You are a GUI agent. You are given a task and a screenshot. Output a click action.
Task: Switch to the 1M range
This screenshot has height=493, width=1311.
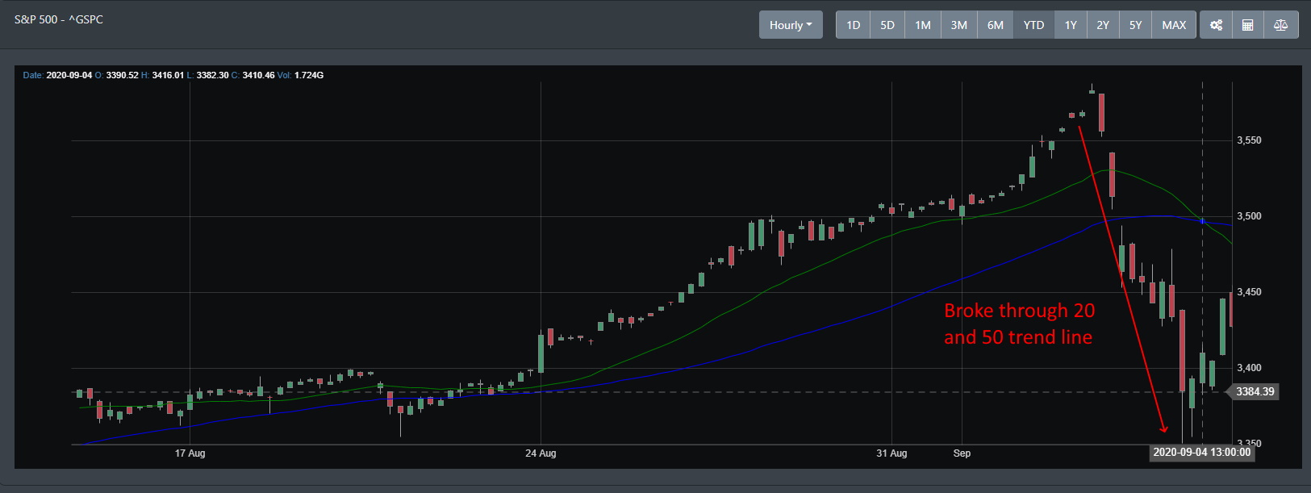tap(923, 25)
